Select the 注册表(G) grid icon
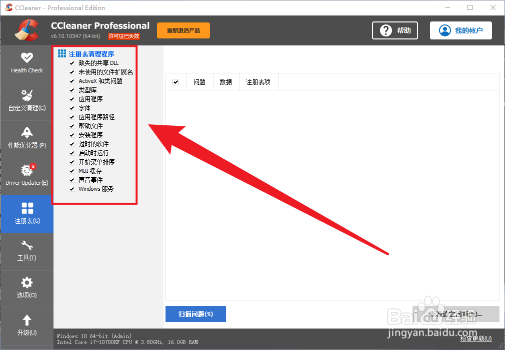 pyautogui.click(x=27, y=208)
